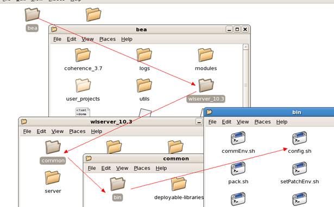Open Edit menu in bin window

tap(226, 122)
